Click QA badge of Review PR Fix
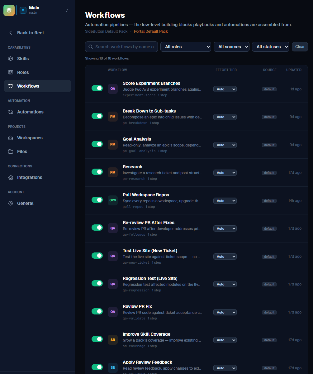Screen dimensions: 313x374 [113, 312]
